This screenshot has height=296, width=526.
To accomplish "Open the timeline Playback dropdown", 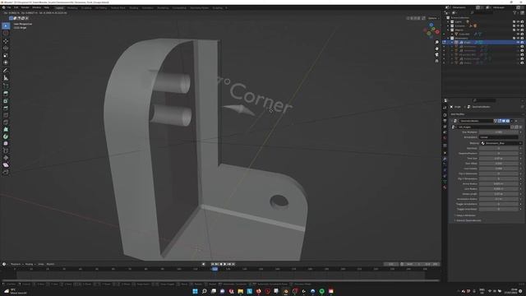I will click(x=16, y=264).
